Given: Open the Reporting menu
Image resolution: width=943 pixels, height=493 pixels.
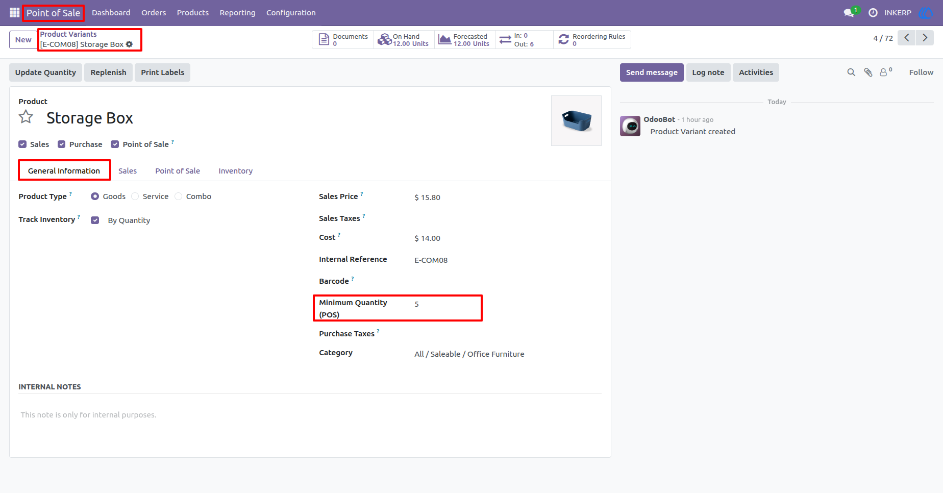Looking at the screenshot, I should point(237,13).
